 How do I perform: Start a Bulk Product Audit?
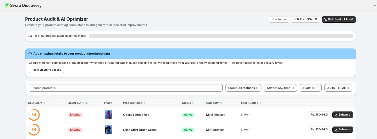(x=338, y=19)
